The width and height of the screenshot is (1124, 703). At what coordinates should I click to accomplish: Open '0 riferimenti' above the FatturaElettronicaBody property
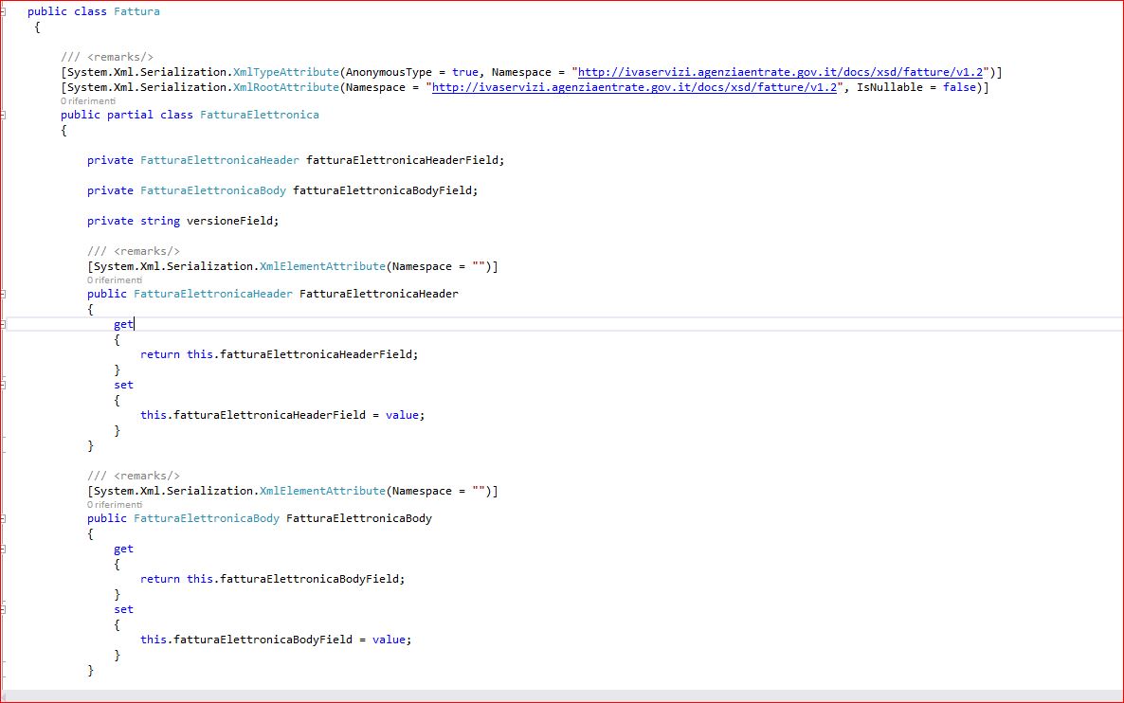(x=114, y=504)
